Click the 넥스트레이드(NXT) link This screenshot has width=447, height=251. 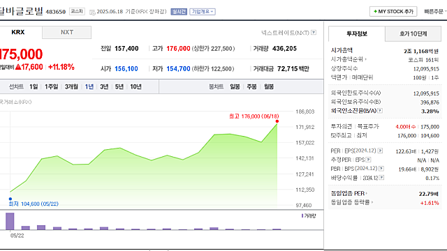point(285,33)
